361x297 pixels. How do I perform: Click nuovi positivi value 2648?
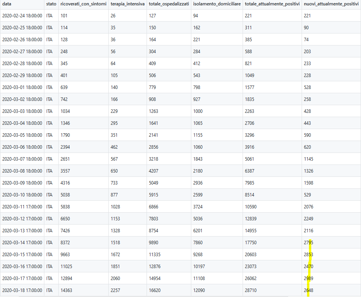(309, 290)
